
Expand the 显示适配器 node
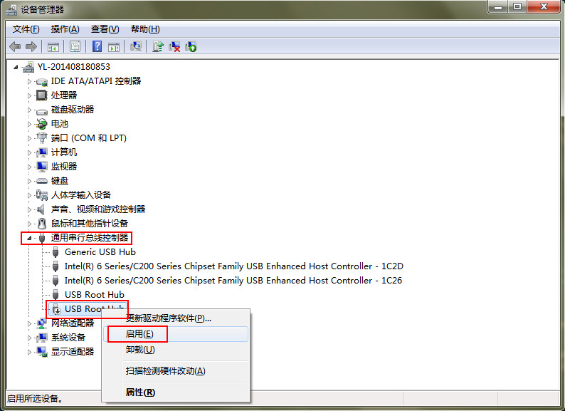(x=30, y=352)
